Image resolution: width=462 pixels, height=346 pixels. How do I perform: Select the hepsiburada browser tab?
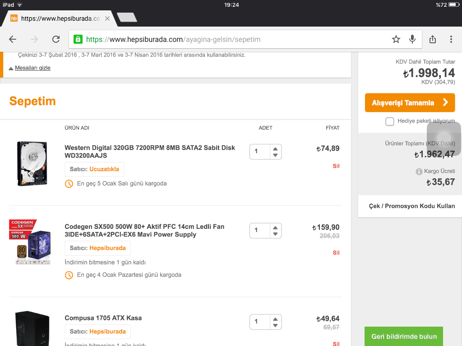(x=59, y=18)
